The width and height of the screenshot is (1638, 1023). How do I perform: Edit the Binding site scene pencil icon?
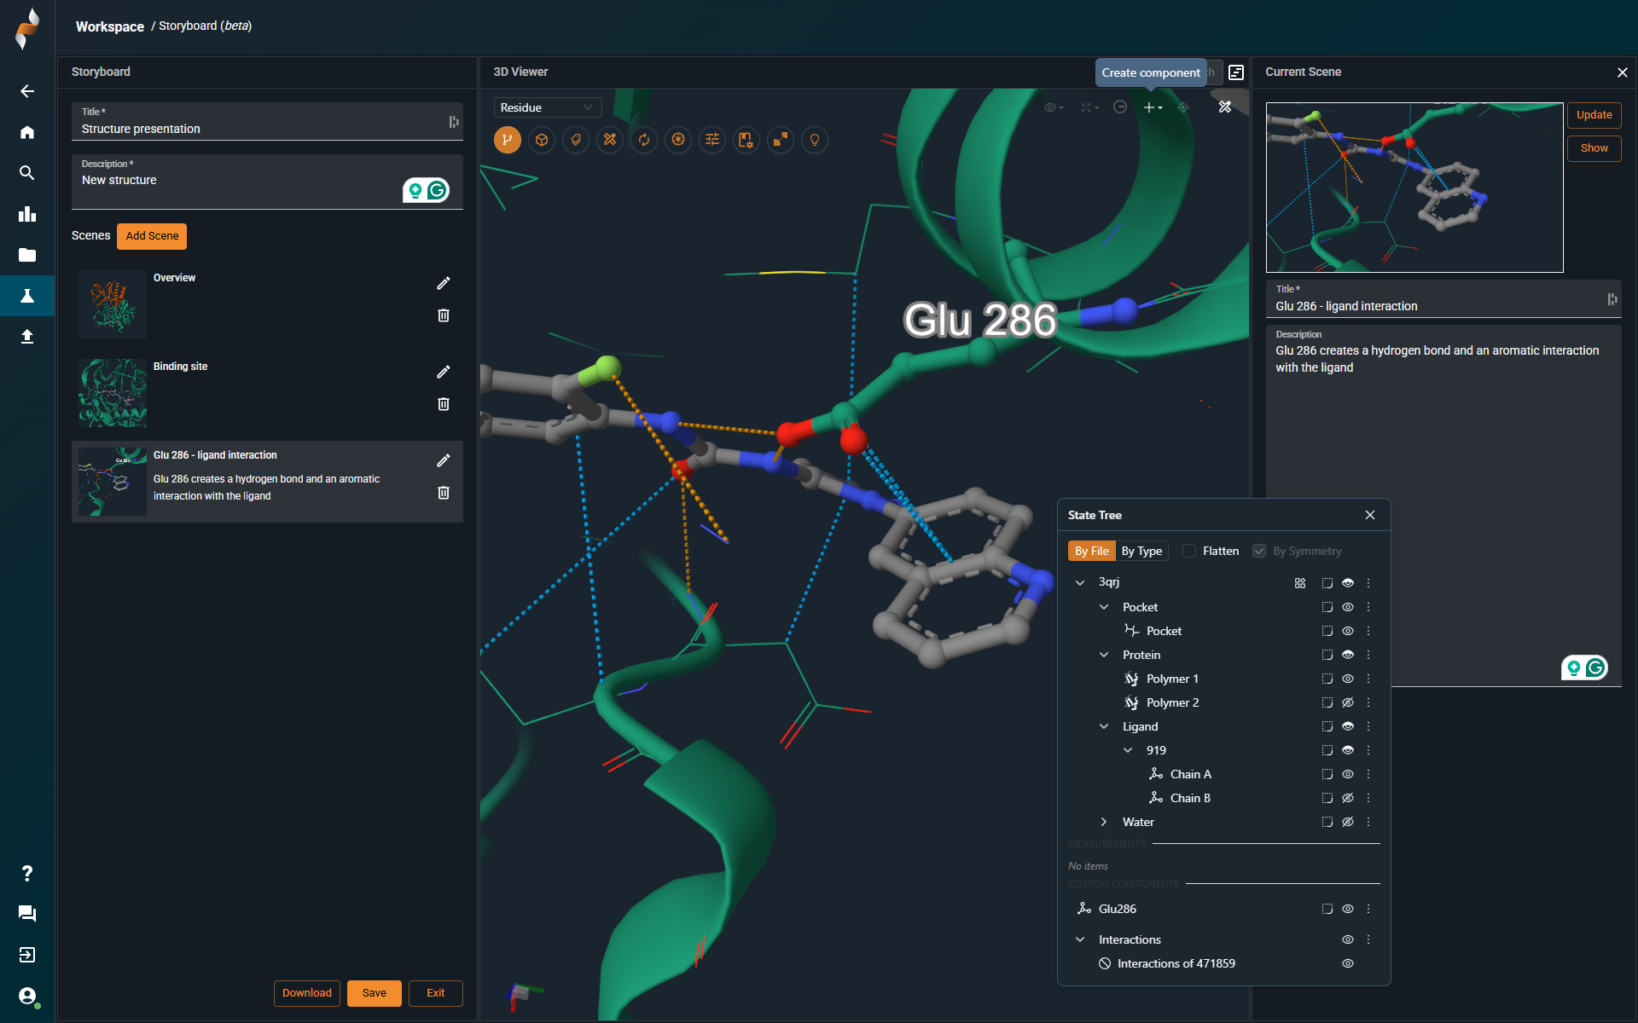(444, 372)
